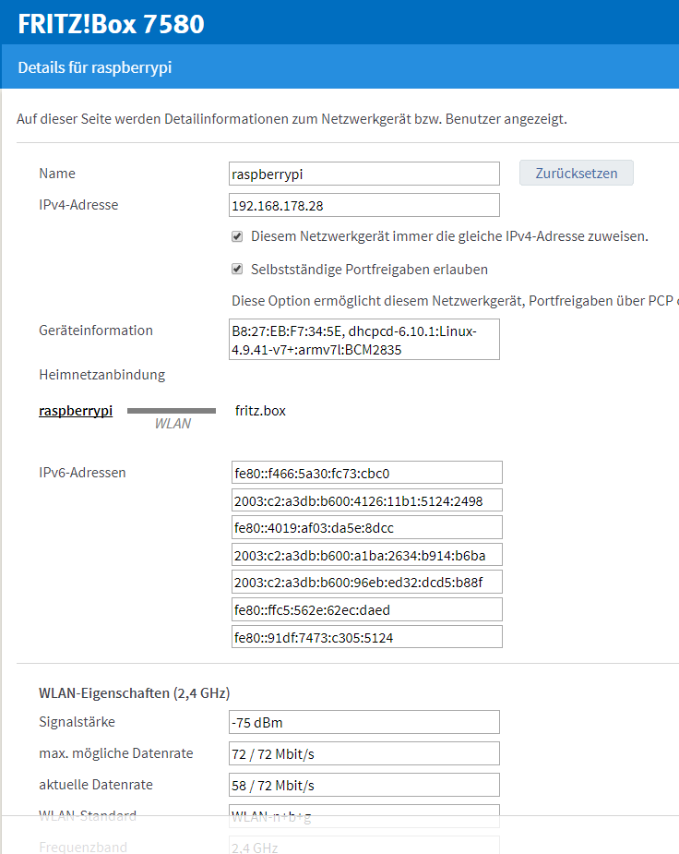Screen dimensions: 679x854
Task: Select IPv6 address ending in b914:b6ba
Action: tap(366, 555)
